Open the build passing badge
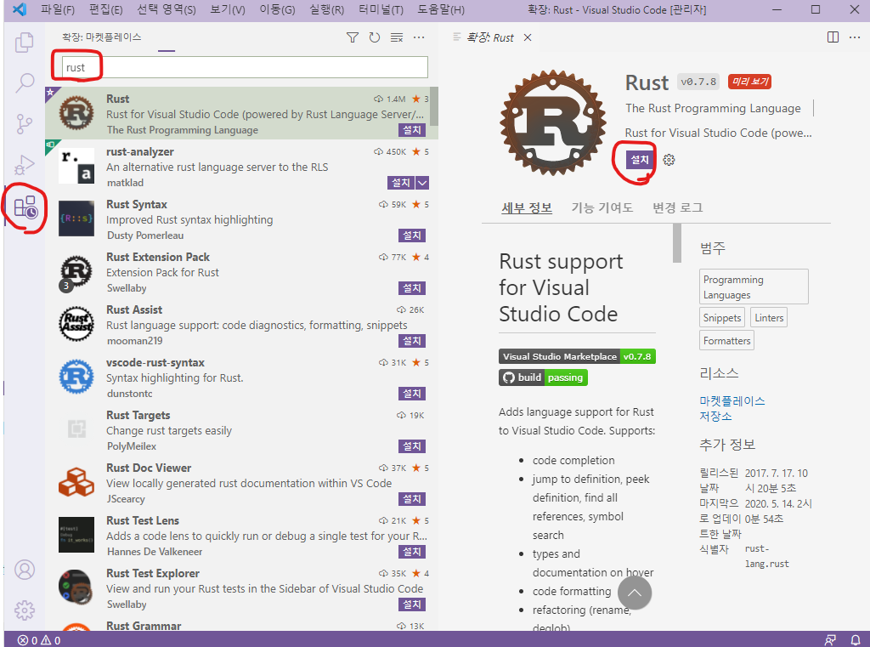The image size is (870, 647). [x=543, y=377]
